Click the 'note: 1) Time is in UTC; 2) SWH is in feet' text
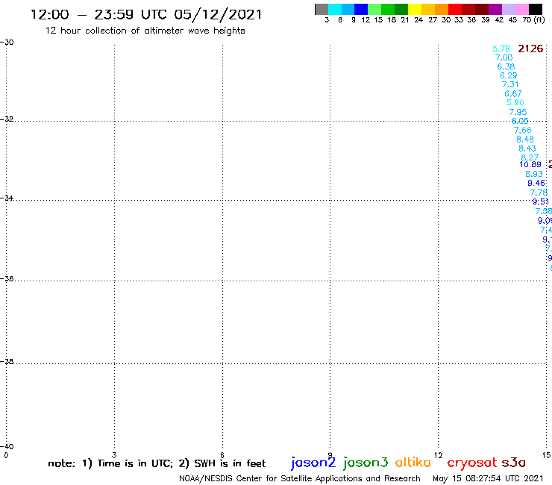The image size is (552, 485). (157, 463)
